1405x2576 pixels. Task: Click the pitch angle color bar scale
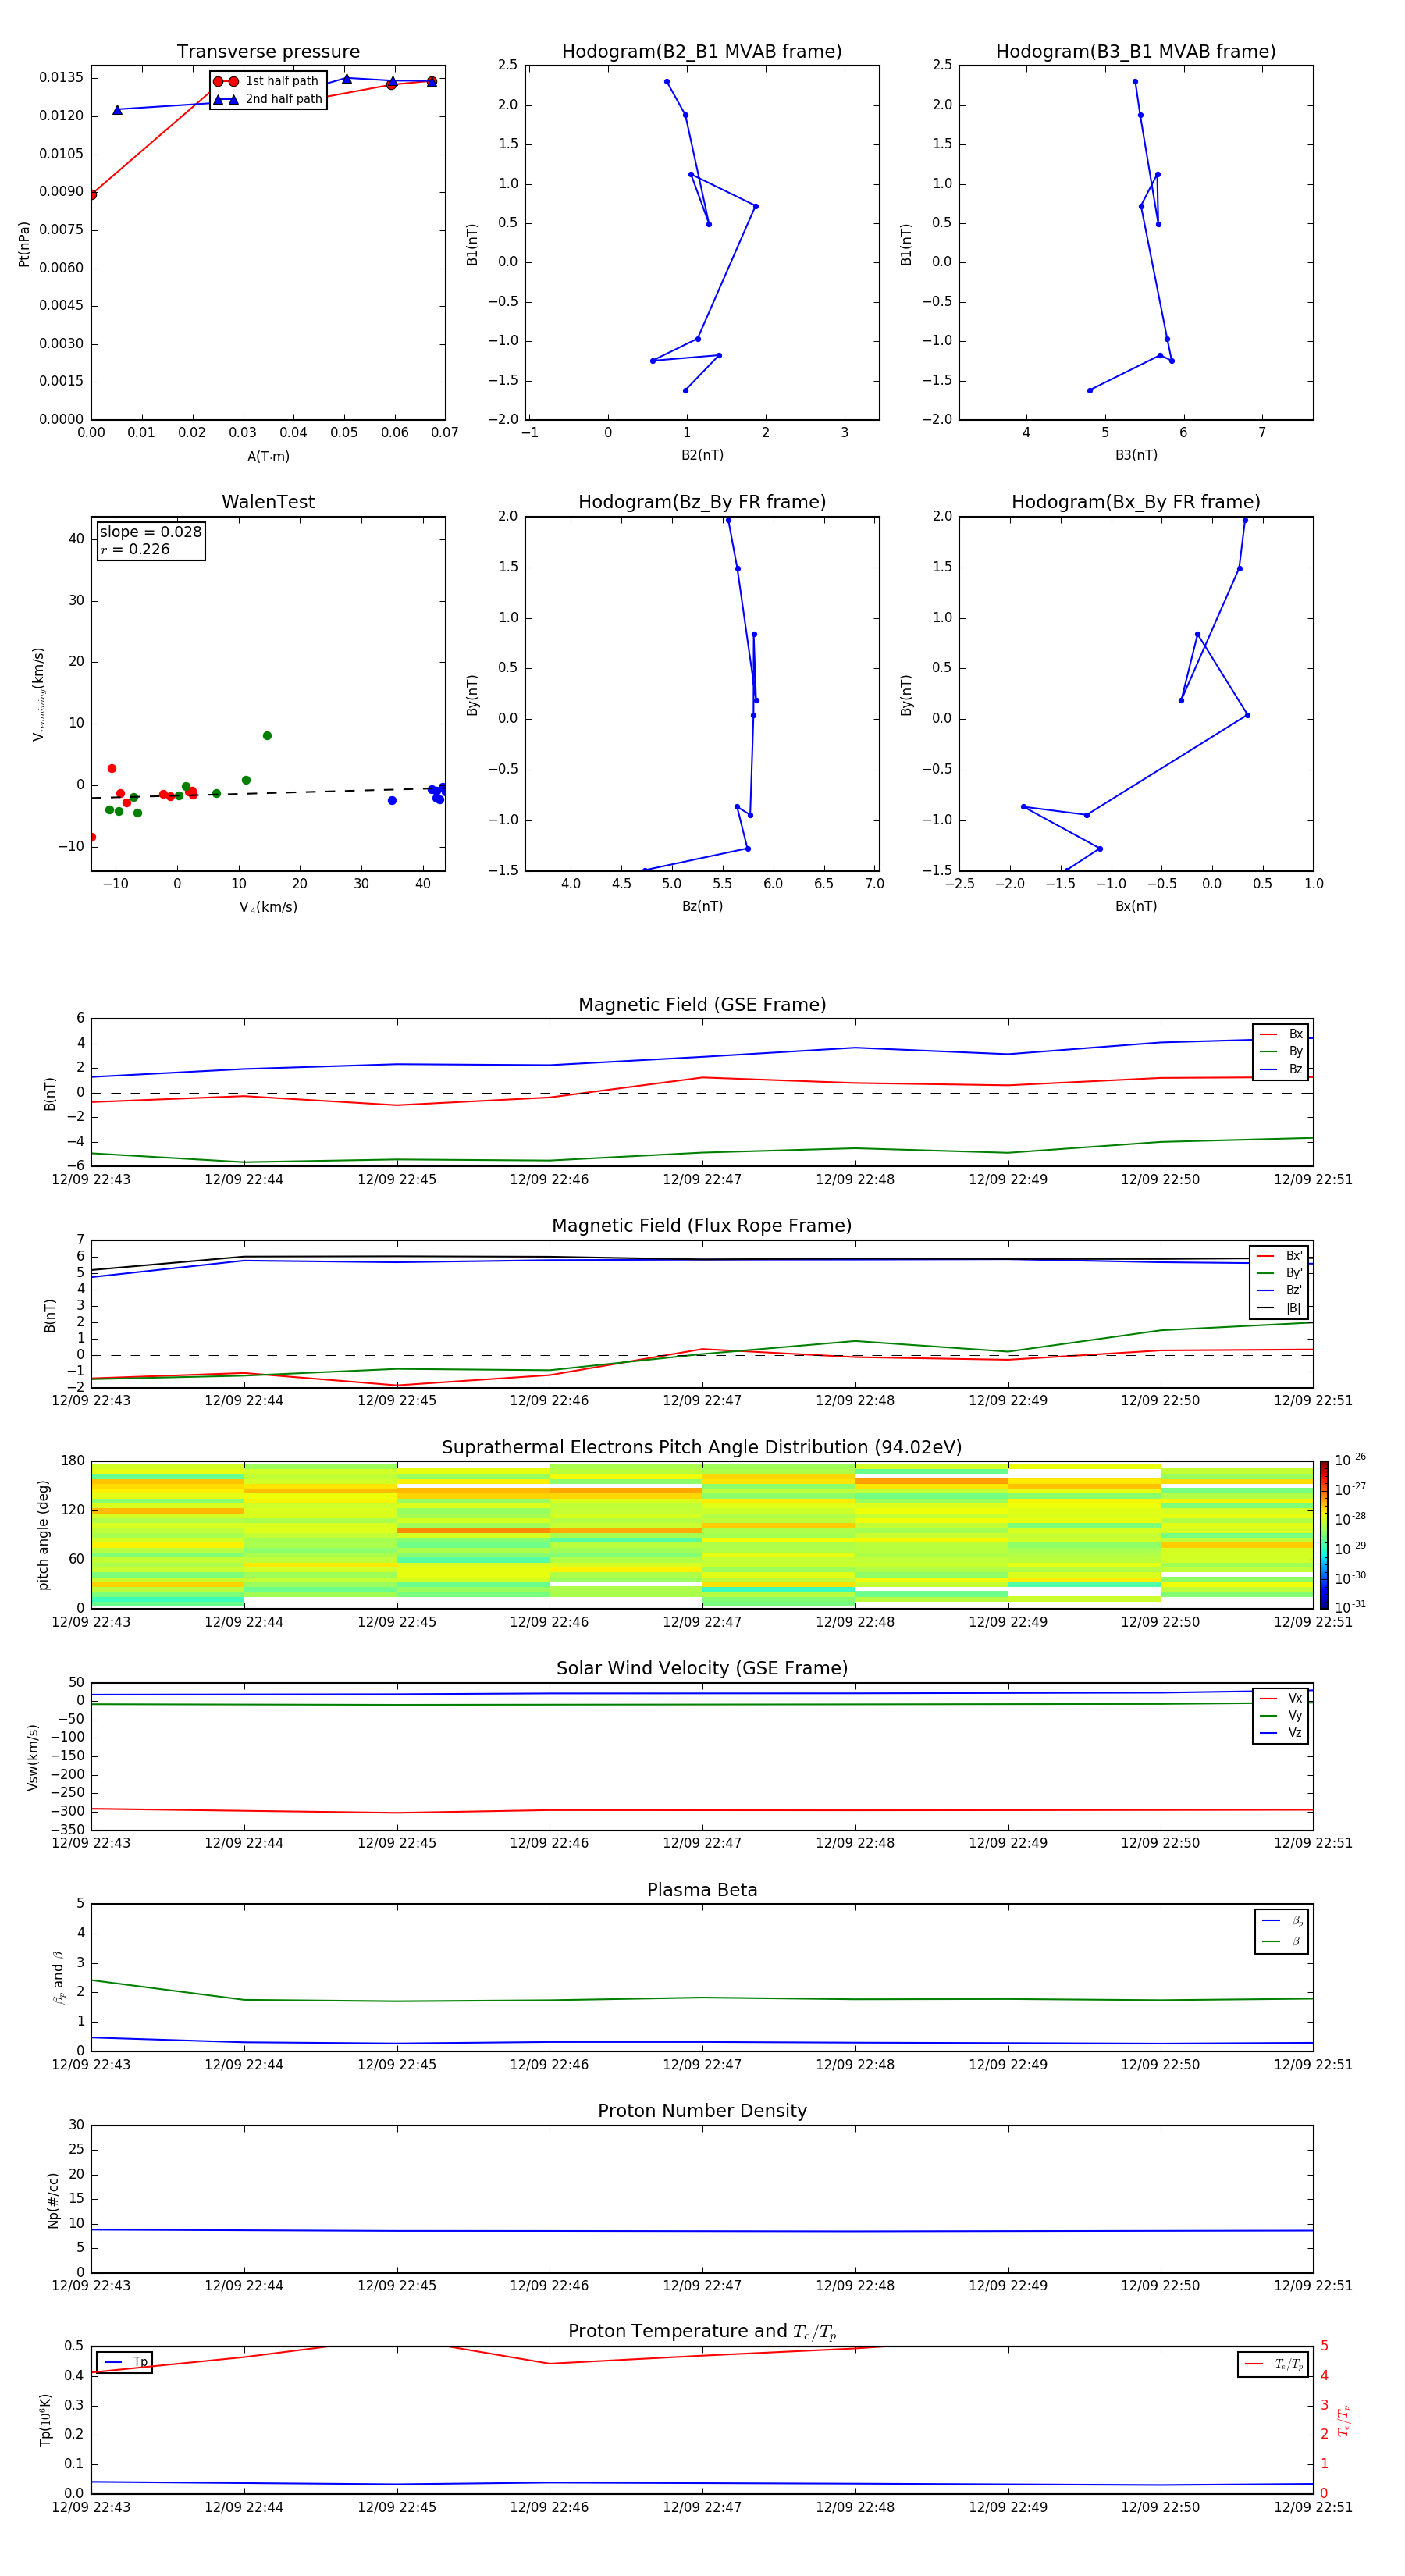[x=1324, y=1534]
